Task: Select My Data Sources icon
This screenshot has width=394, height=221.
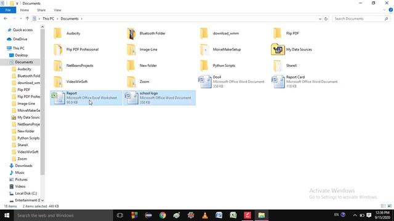Action: point(278,49)
